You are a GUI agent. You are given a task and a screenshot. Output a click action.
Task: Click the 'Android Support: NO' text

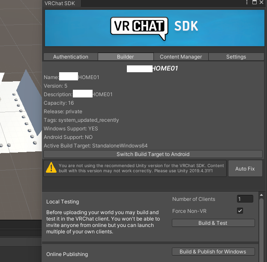click(x=68, y=137)
